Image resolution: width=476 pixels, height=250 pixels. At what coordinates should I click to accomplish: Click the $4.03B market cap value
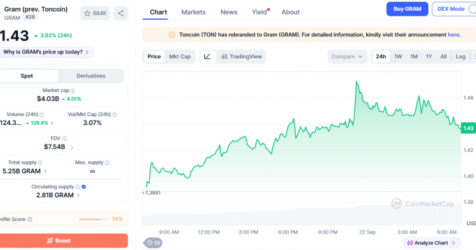click(x=48, y=99)
